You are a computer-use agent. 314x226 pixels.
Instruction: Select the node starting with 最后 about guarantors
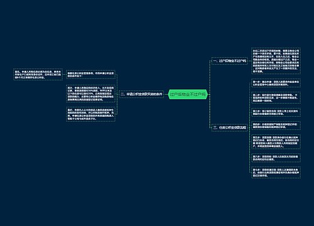tap(90, 114)
